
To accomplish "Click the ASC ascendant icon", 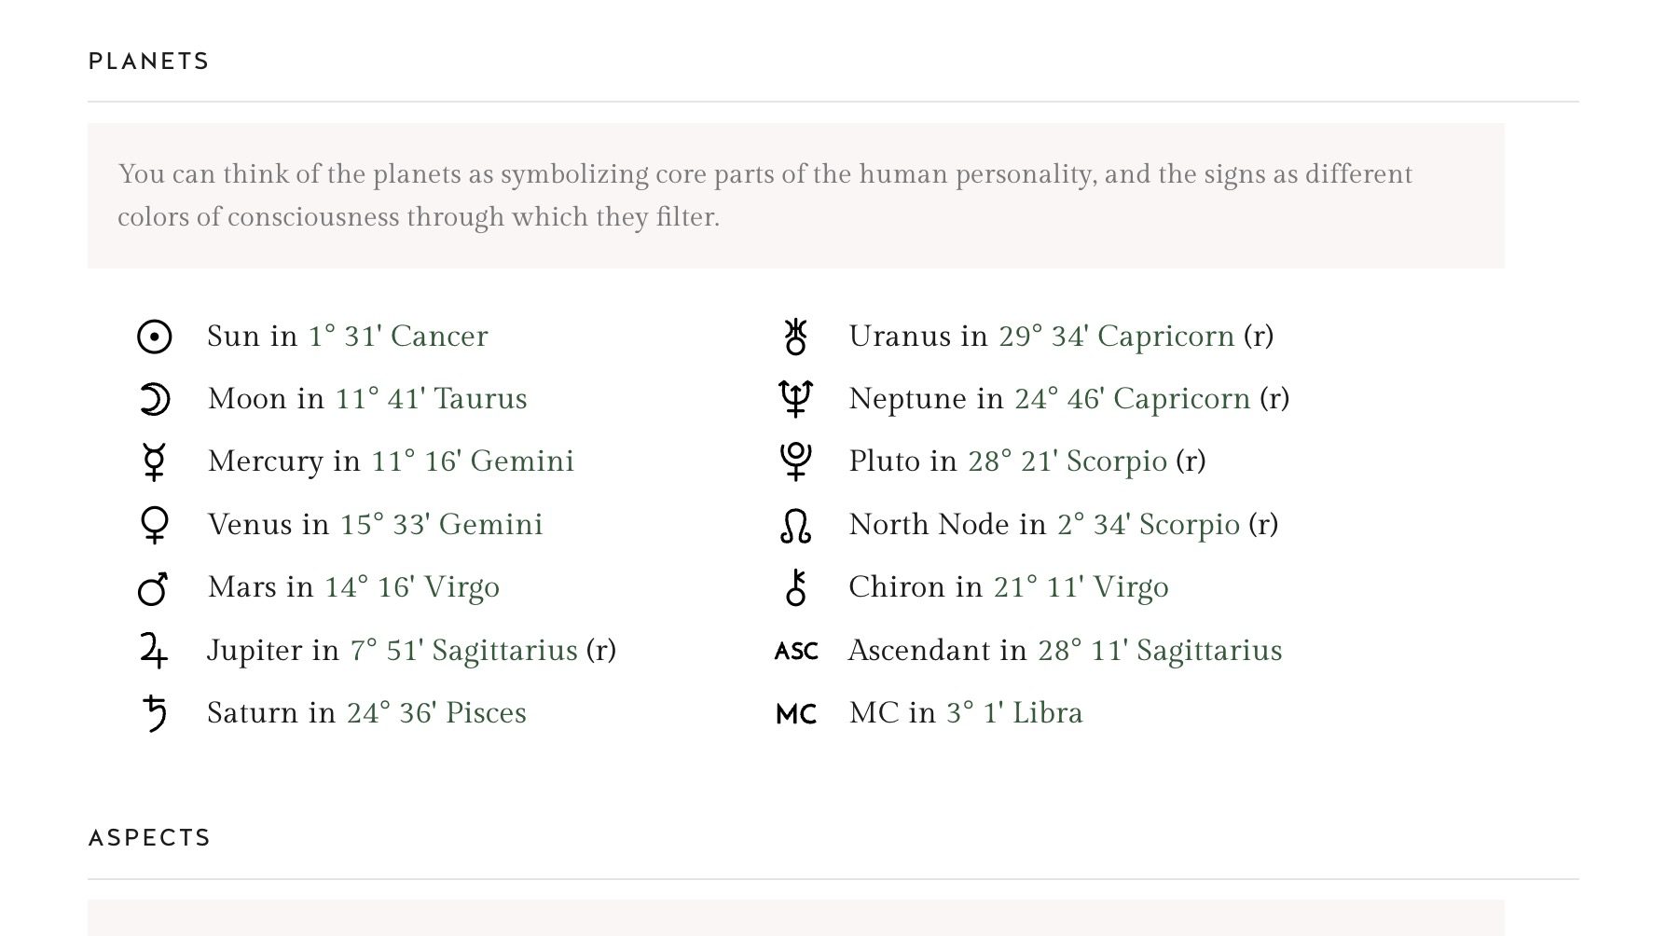I will 796,651.
